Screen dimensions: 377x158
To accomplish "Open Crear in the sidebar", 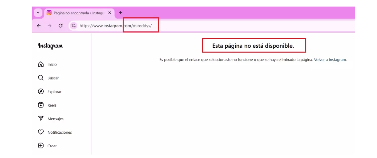I will pos(52,146).
